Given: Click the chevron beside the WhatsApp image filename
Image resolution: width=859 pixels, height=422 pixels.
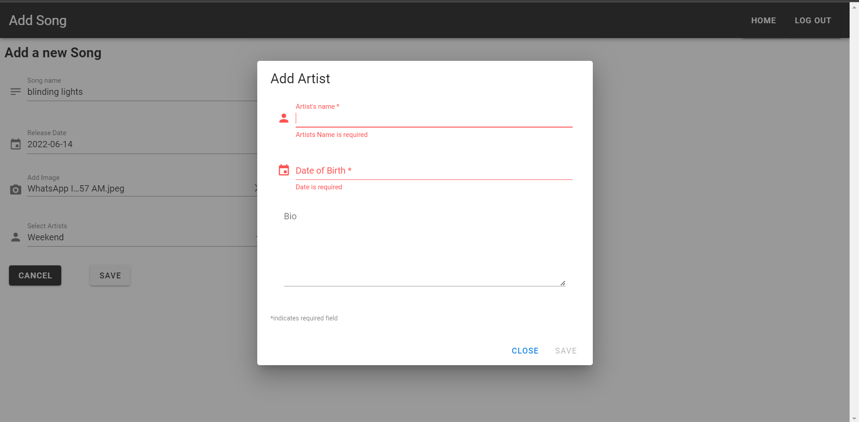Looking at the screenshot, I should [256, 188].
